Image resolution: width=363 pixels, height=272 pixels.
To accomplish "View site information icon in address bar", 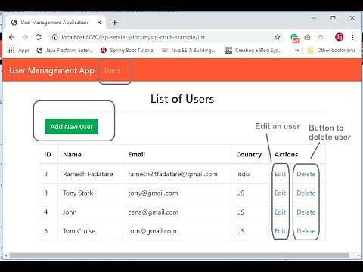I will 54,37.
